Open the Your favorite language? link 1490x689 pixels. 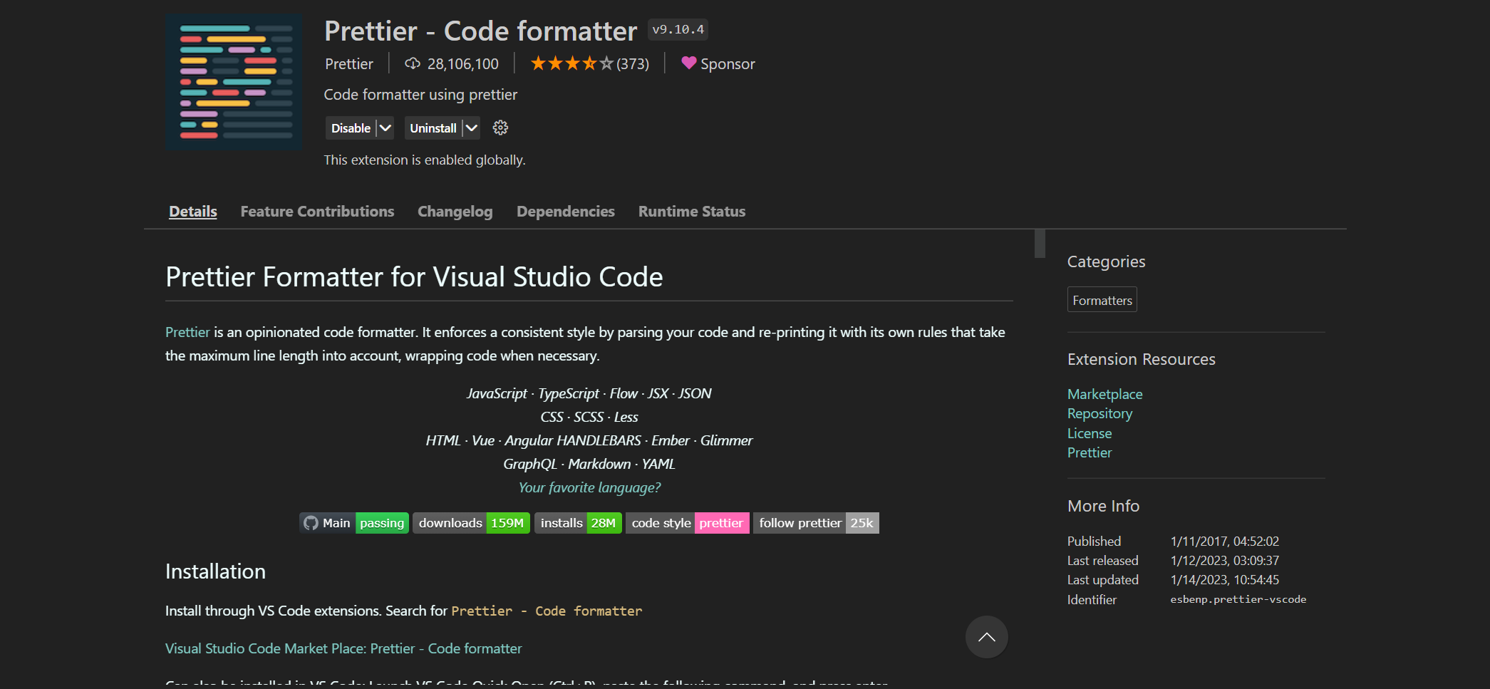coord(589,487)
